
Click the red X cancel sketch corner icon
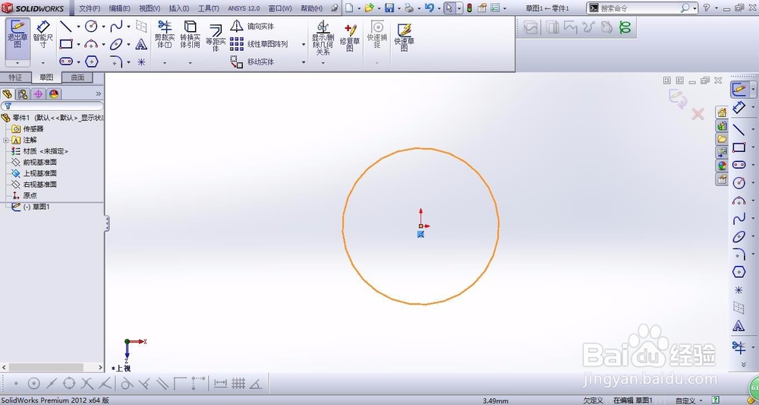click(x=698, y=114)
